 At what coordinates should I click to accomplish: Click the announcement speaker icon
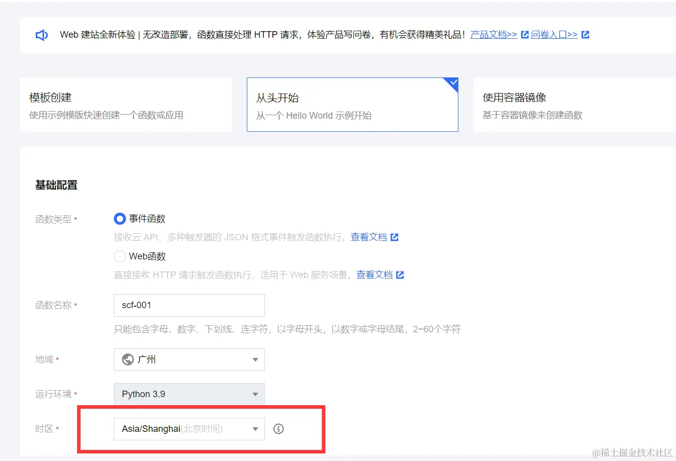pos(42,34)
